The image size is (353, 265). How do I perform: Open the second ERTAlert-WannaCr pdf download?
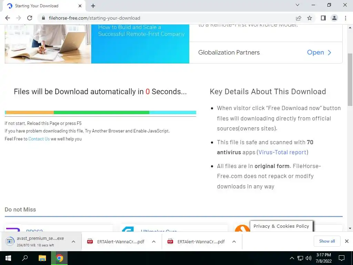coord(196,242)
